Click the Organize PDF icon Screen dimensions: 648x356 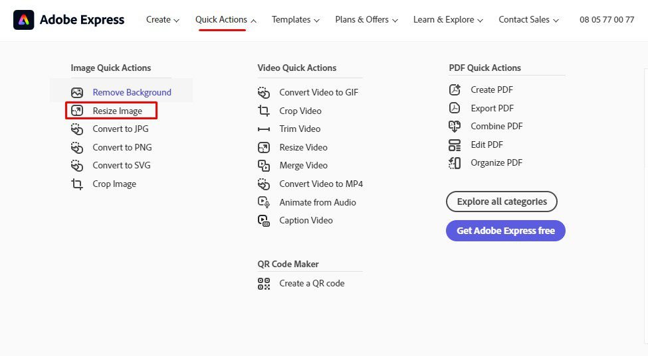click(455, 163)
